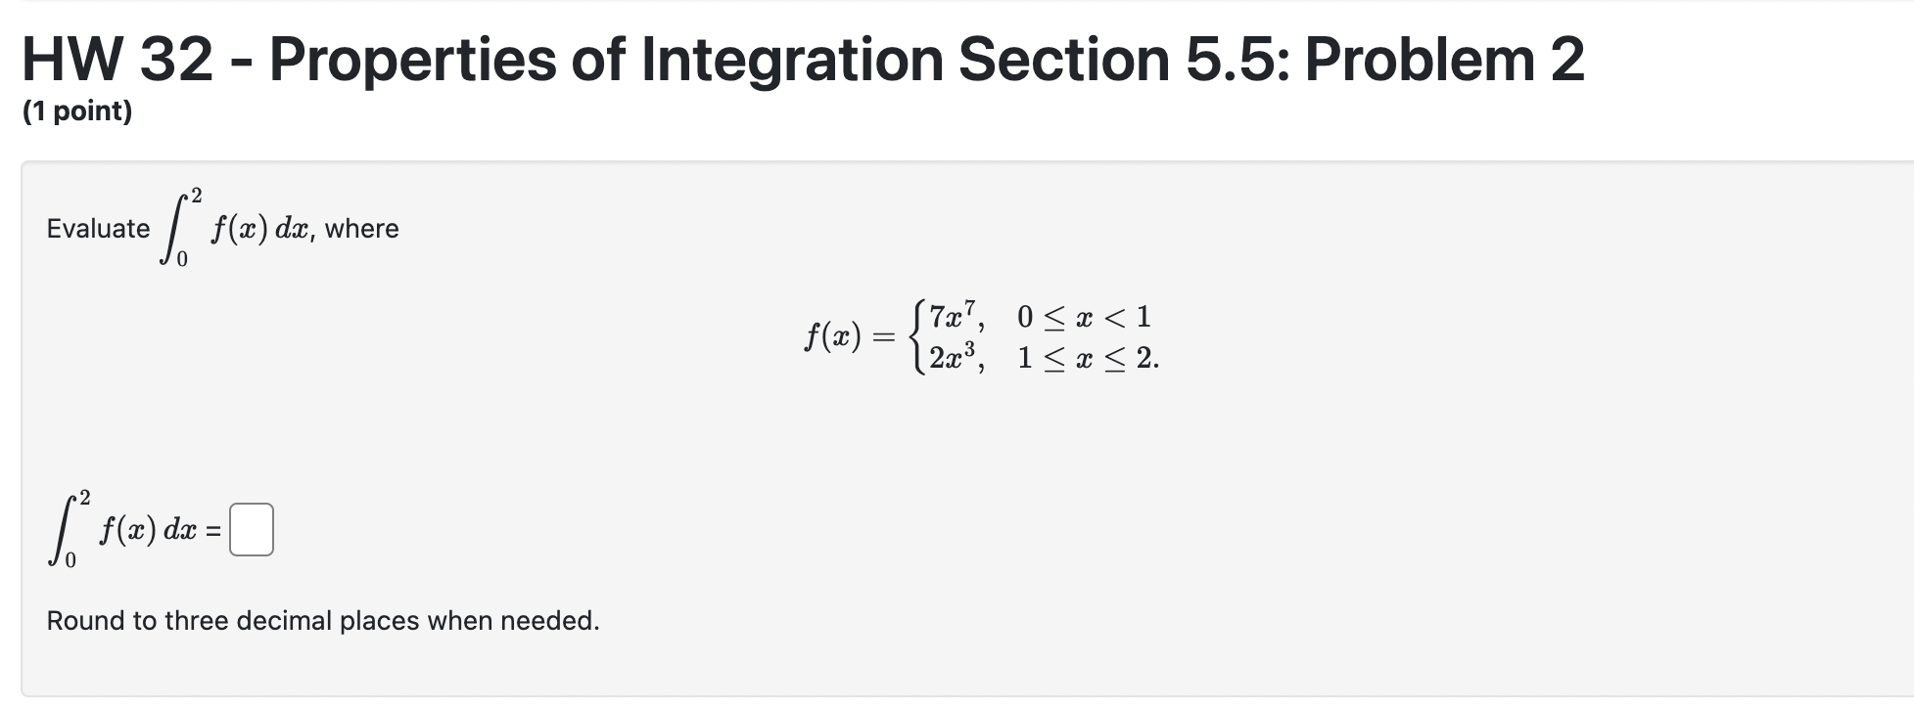The width and height of the screenshot is (1914, 708).
Task: Click the equals sign before the answer box
Action: [x=212, y=531]
